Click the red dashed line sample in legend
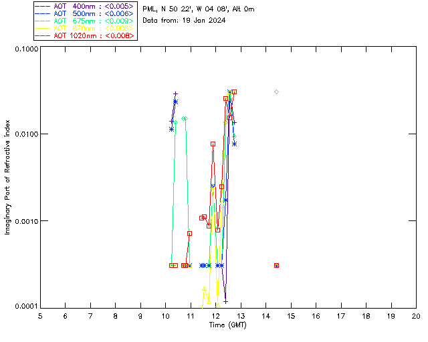428x342 pixels. pyautogui.click(x=43, y=35)
